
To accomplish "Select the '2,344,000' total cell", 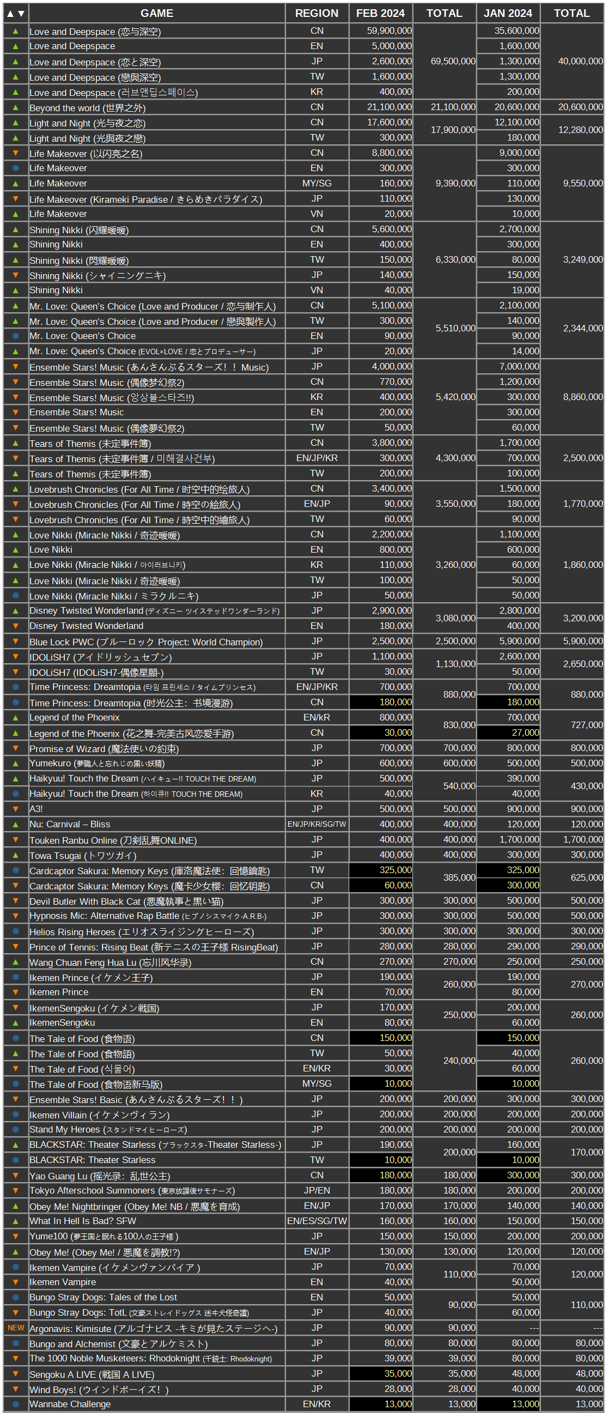I will [x=571, y=328].
